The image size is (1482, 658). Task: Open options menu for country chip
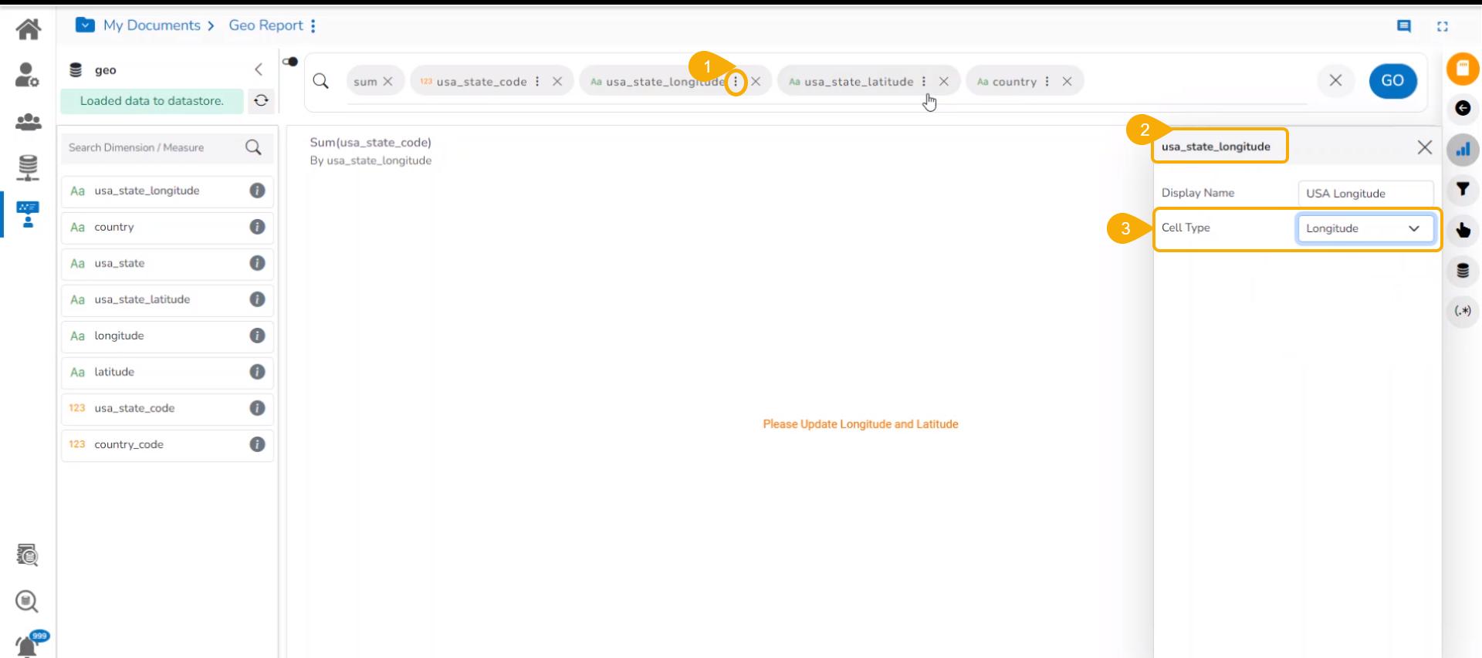[1047, 81]
